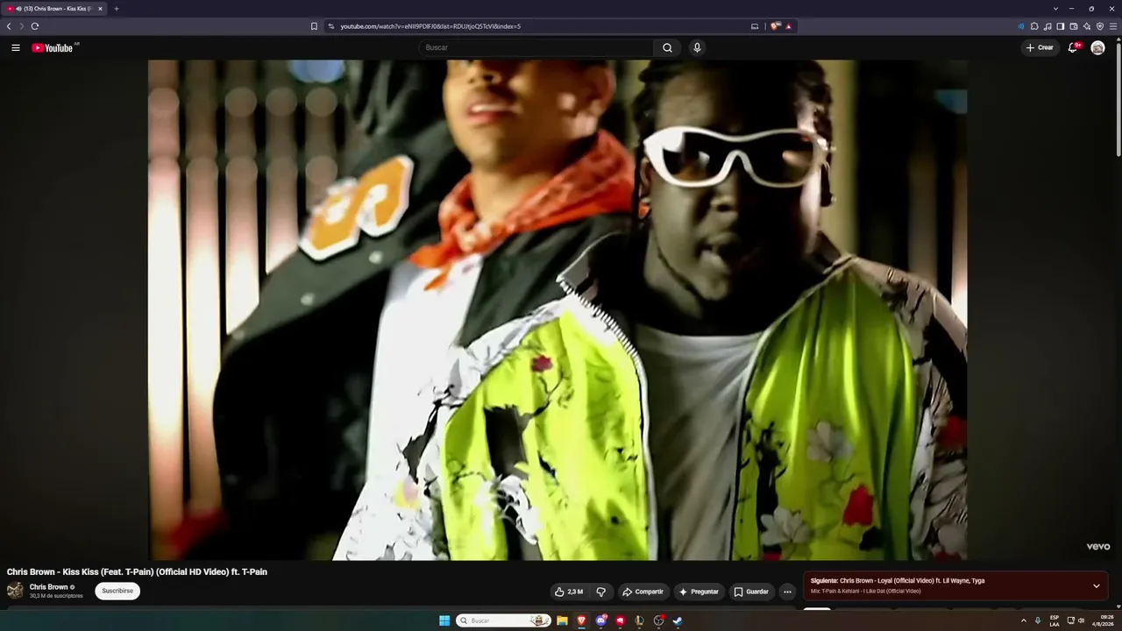Open the three-dot more actions menu
1122x631 pixels.
[787, 592]
